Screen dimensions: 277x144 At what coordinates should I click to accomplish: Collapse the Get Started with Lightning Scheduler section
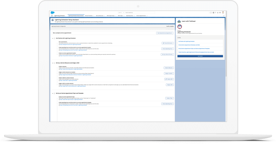tap(52, 38)
